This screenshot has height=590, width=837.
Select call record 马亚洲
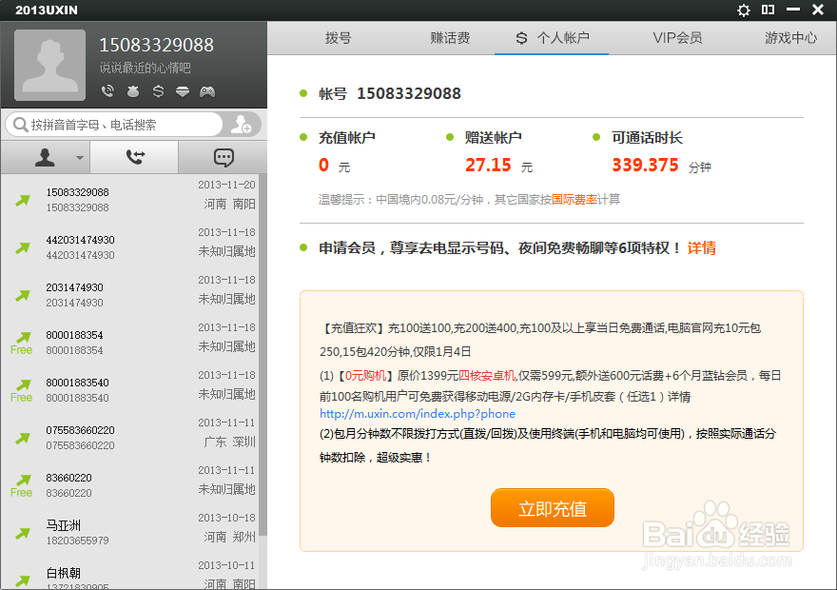(129, 531)
